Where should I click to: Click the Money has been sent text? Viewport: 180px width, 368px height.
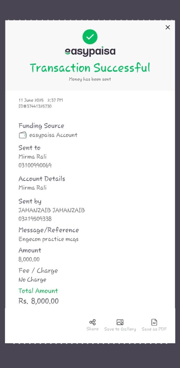tap(90, 79)
